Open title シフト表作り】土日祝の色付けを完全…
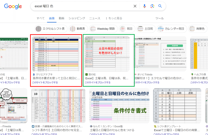Screen dimensions: 208x135 tap(57, 130)
